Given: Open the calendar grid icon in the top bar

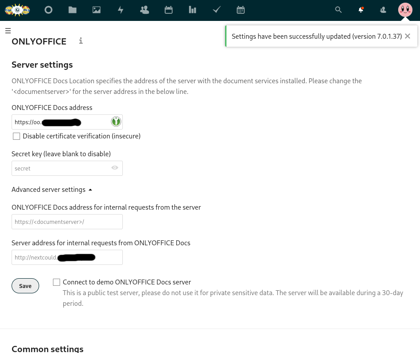Looking at the screenshot, I should click(241, 10).
